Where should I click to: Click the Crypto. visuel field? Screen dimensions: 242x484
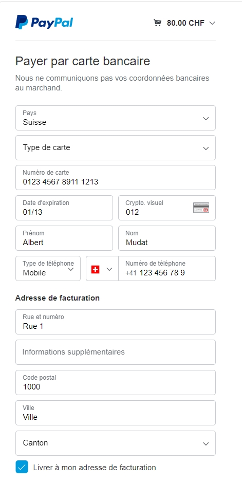167,208
